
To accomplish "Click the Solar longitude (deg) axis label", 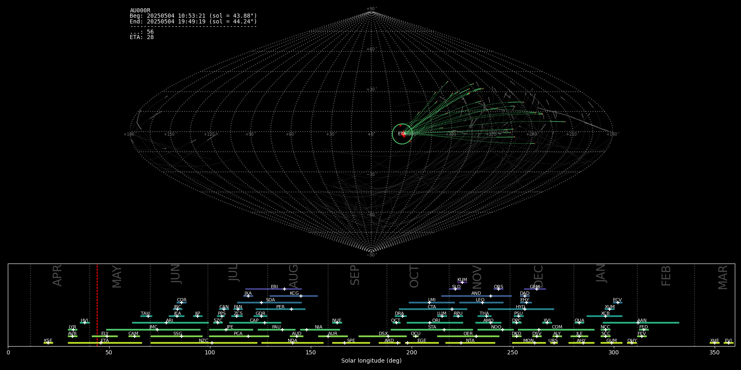I will pyautogui.click(x=371, y=361).
